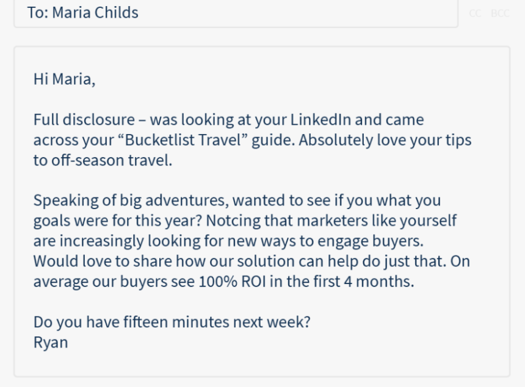Click on the phrase Bucketlist Travel
Screen dimensions: 525x387
point(183,140)
